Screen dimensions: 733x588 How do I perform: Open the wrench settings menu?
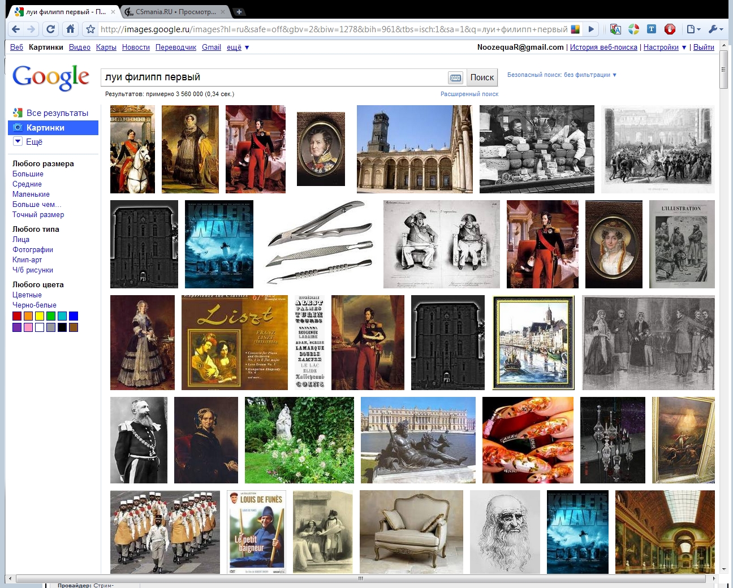tap(715, 29)
